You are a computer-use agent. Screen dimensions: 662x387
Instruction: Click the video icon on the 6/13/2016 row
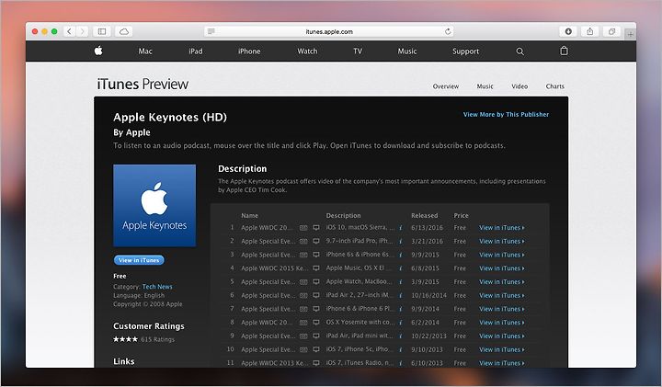click(x=315, y=228)
